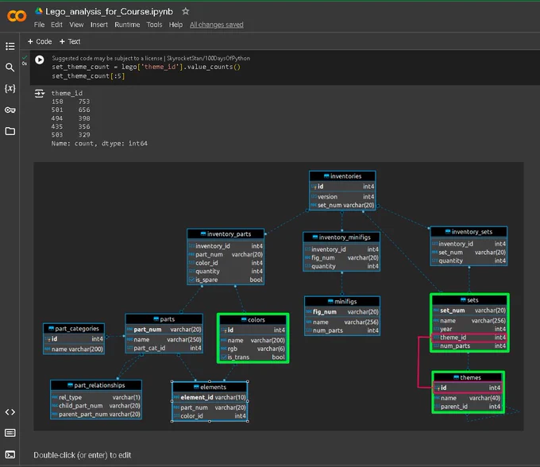The image size is (540, 467).
Task: Click part_cat_id row in parts table
Action: coord(164,348)
